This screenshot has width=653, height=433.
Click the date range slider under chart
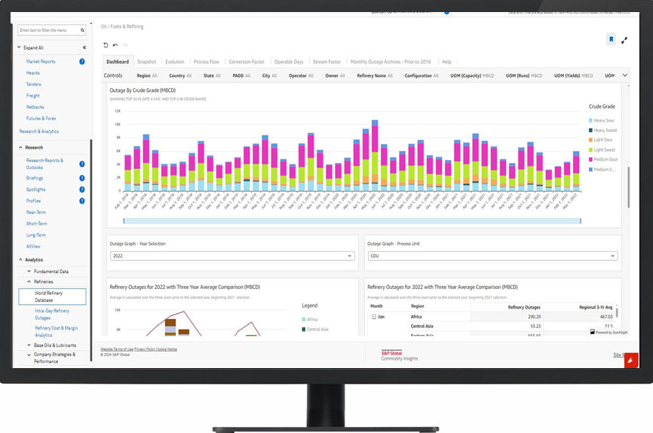(352, 221)
